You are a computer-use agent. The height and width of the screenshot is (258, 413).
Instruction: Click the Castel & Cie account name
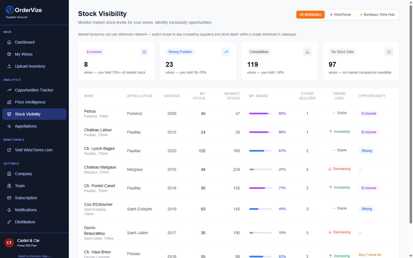click(28, 241)
